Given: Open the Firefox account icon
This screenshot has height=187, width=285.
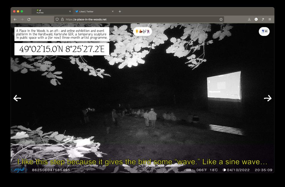Looking at the screenshot, I should (256, 19).
